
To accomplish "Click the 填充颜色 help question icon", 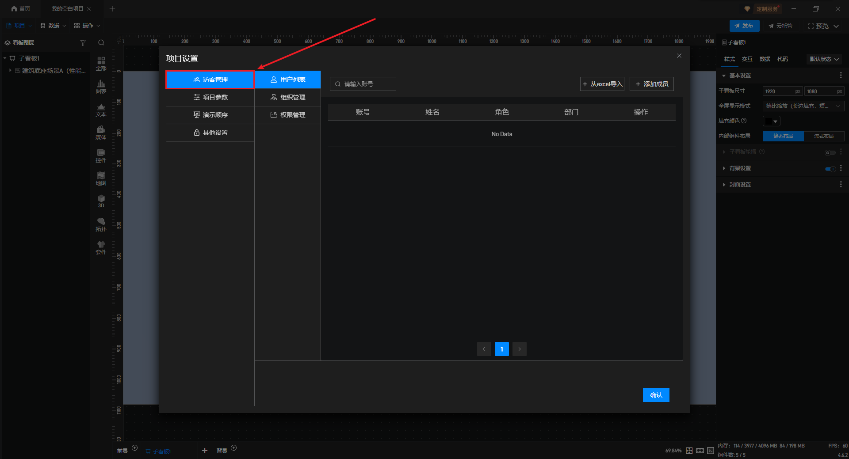I will coord(744,121).
